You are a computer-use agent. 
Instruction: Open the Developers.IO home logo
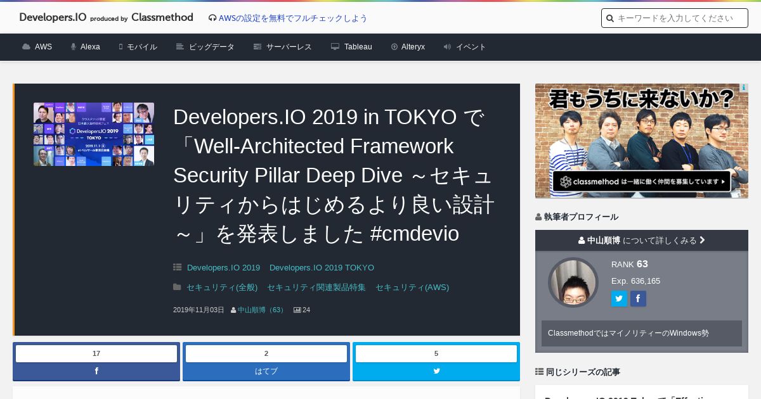(x=106, y=18)
